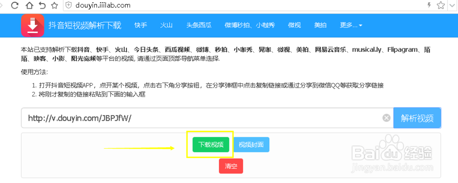458x183 pixels.
Task: Click the bold 今日头条 text in description
Action: pos(146,49)
